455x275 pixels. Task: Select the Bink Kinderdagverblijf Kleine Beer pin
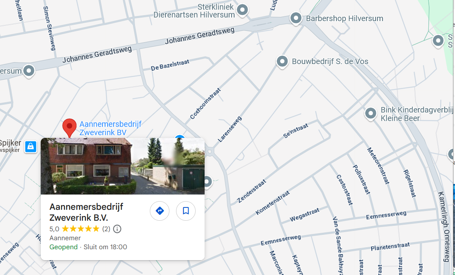tap(370, 114)
